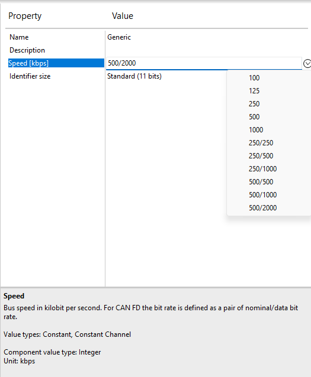Image resolution: width=311 pixels, height=377 pixels.
Task: Pick 500/1000 in the dropdown list
Action: 269,195
